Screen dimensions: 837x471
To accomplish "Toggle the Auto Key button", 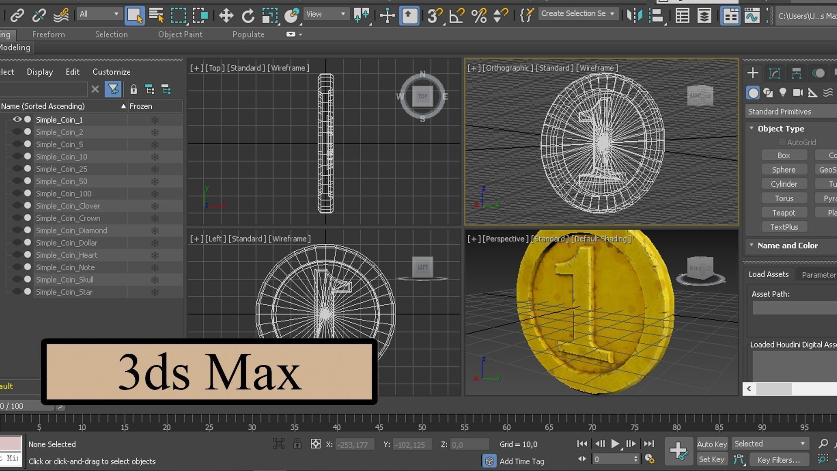I will (712, 444).
